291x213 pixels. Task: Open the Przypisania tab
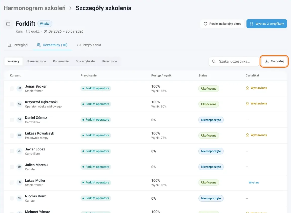pyautogui.click(x=89, y=45)
